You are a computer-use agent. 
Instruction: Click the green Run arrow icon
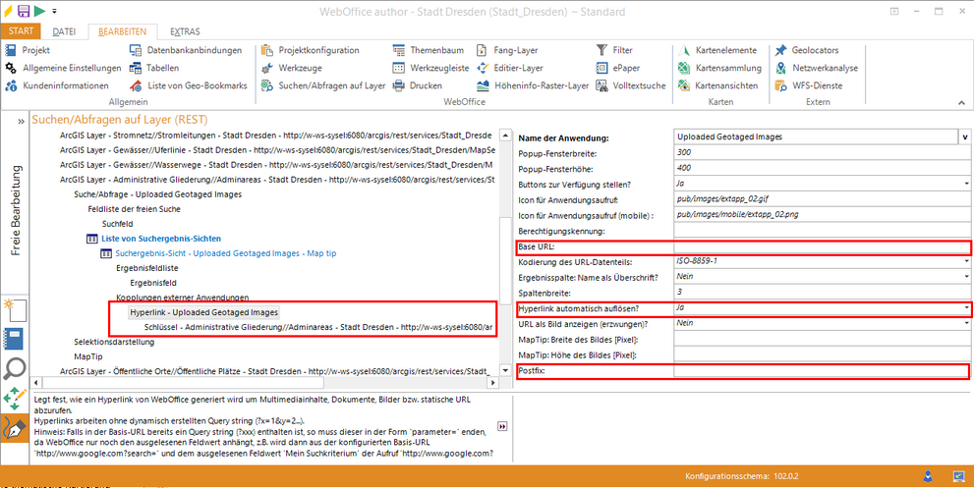point(38,11)
